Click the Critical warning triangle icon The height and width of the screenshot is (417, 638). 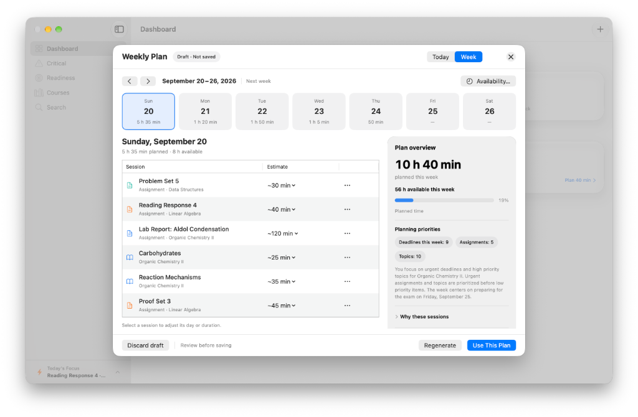(39, 63)
